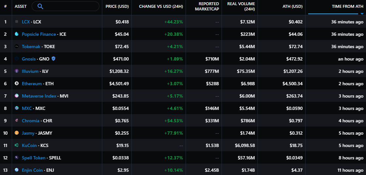Sort by Price (USD) column header

117,7
